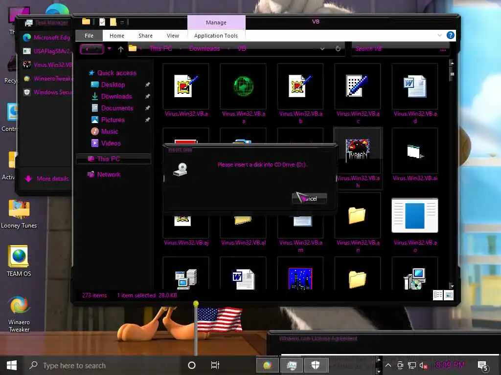
Task: Open TEAM OS desktop shortcut
Action: [19, 261]
